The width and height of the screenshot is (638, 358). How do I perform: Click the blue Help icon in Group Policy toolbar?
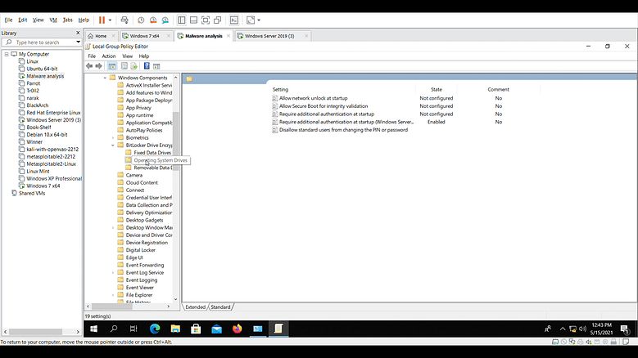(147, 66)
